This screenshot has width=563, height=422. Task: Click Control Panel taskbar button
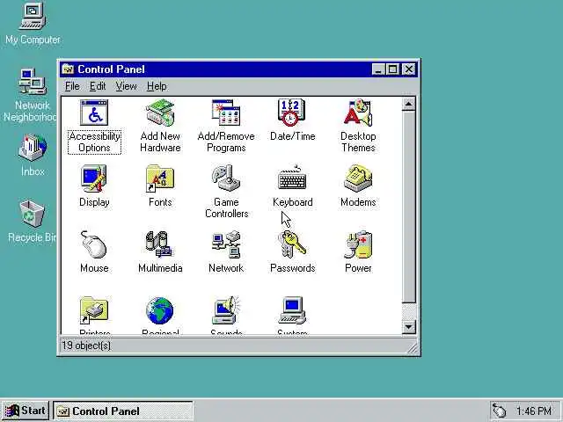pos(123,411)
